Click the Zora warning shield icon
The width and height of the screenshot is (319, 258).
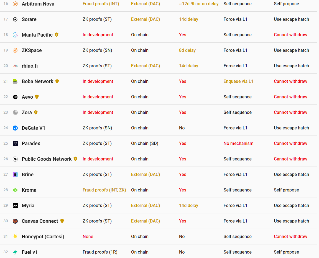point(36,112)
